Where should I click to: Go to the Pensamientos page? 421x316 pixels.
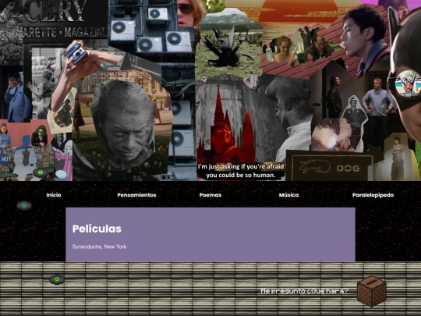pyautogui.click(x=136, y=195)
